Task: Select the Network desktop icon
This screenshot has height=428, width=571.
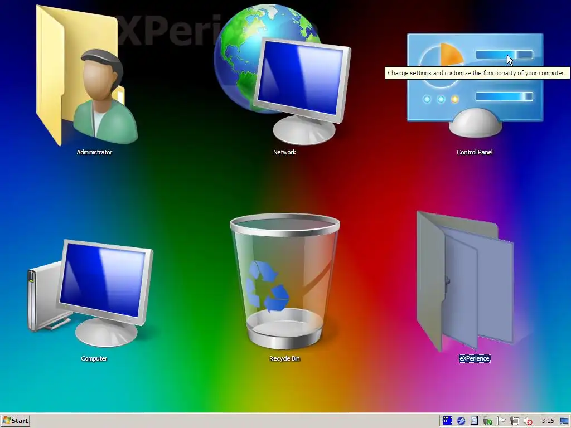Action: [x=282, y=75]
